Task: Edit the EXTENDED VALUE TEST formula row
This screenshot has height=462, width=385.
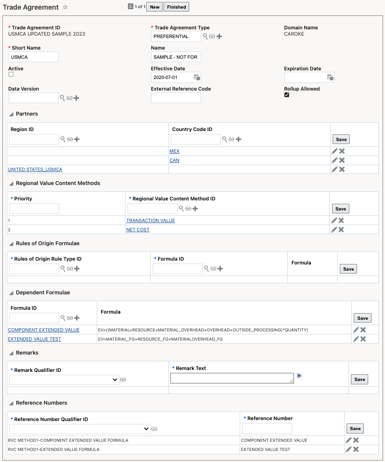Action: [x=356, y=339]
